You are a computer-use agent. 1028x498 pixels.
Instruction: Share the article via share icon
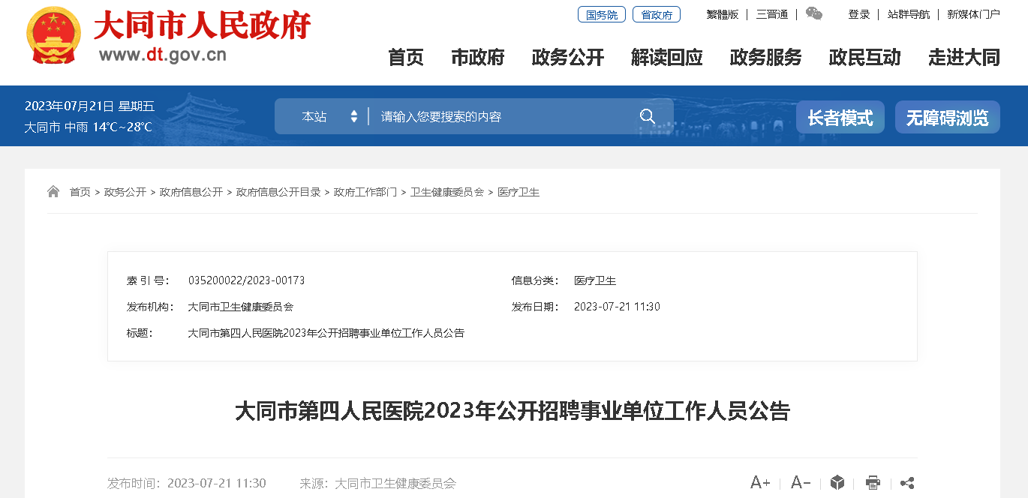click(906, 482)
